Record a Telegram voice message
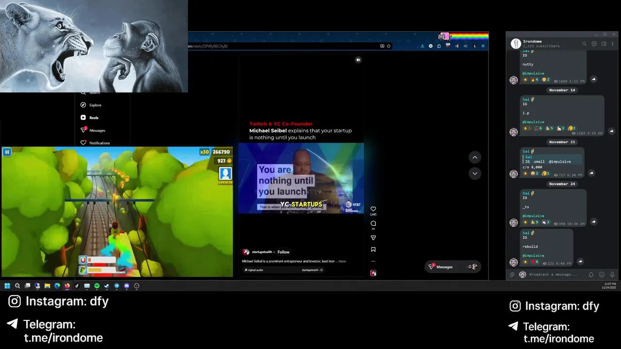The width and height of the screenshot is (621, 349). [x=612, y=275]
